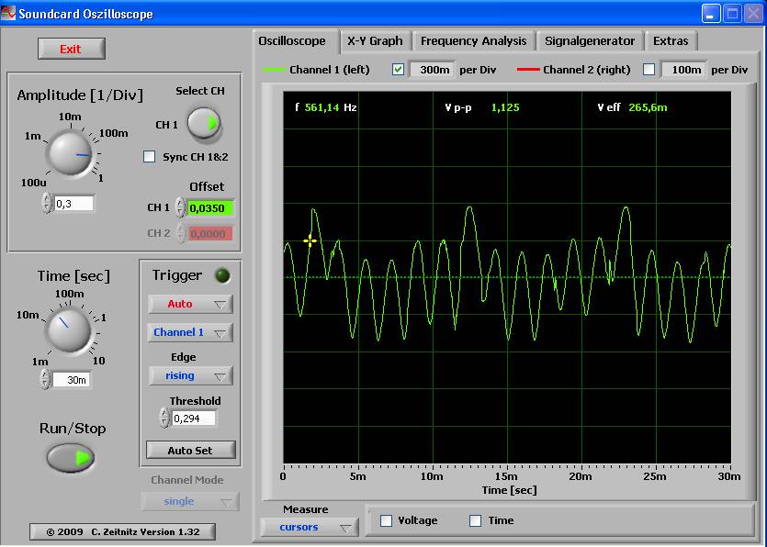Click the Channel 1 300m per Div field
This screenshot has width=767, height=547.
(432, 70)
